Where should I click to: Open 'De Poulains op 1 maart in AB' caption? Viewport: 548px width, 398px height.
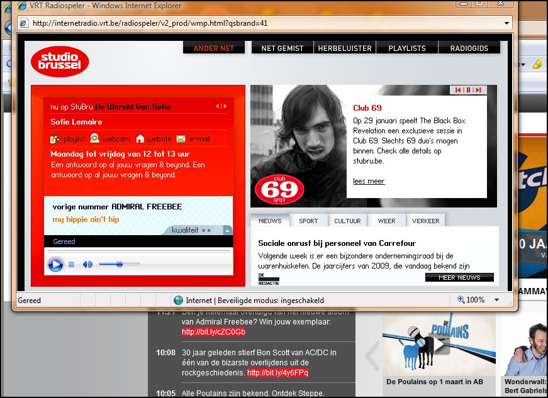[435, 382]
